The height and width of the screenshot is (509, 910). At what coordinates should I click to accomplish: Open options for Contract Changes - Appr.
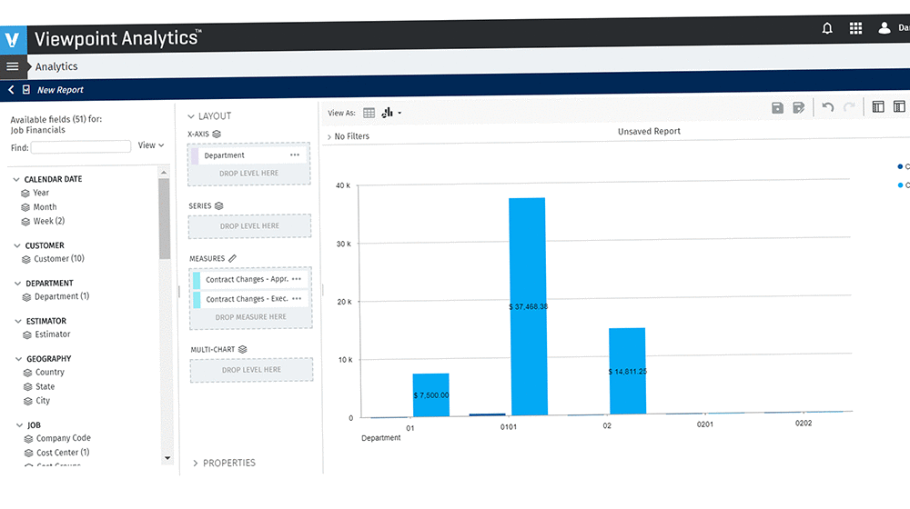click(x=297, y=279)
